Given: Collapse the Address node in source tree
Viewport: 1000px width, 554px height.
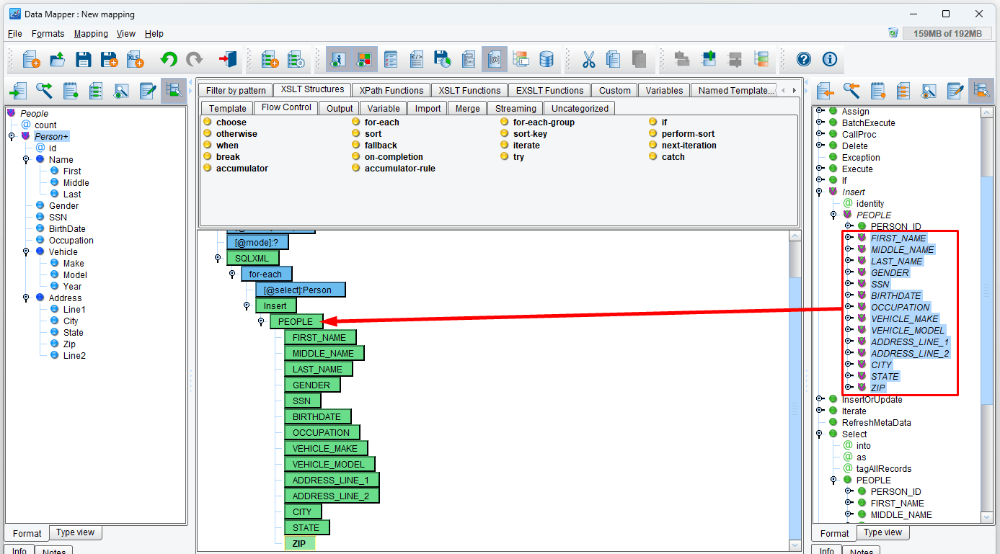Looking at the screenshot, I should (25, 298).
